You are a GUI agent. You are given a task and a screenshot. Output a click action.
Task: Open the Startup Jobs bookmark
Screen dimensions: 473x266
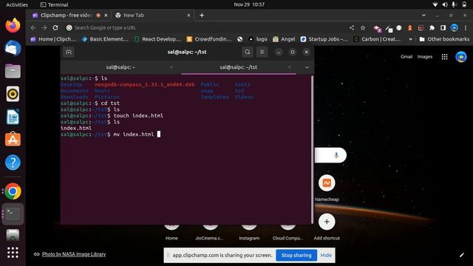[x=324, y=39]
